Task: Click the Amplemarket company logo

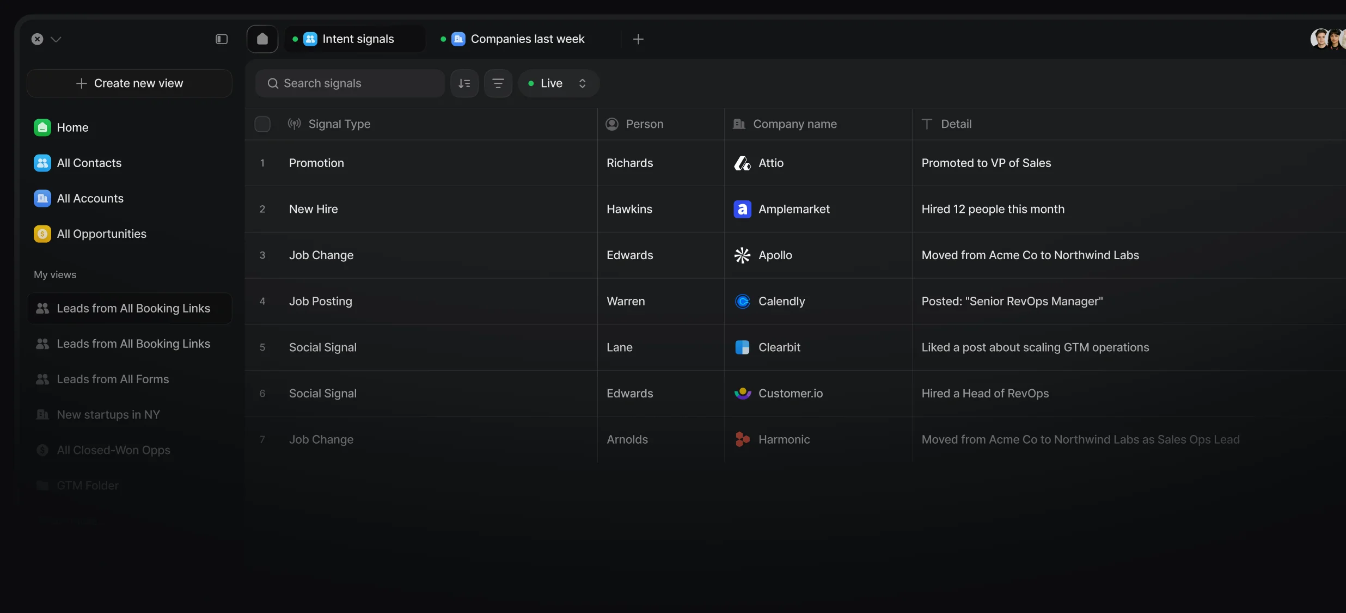Action: pyautogui.click(x=742, y=209)
